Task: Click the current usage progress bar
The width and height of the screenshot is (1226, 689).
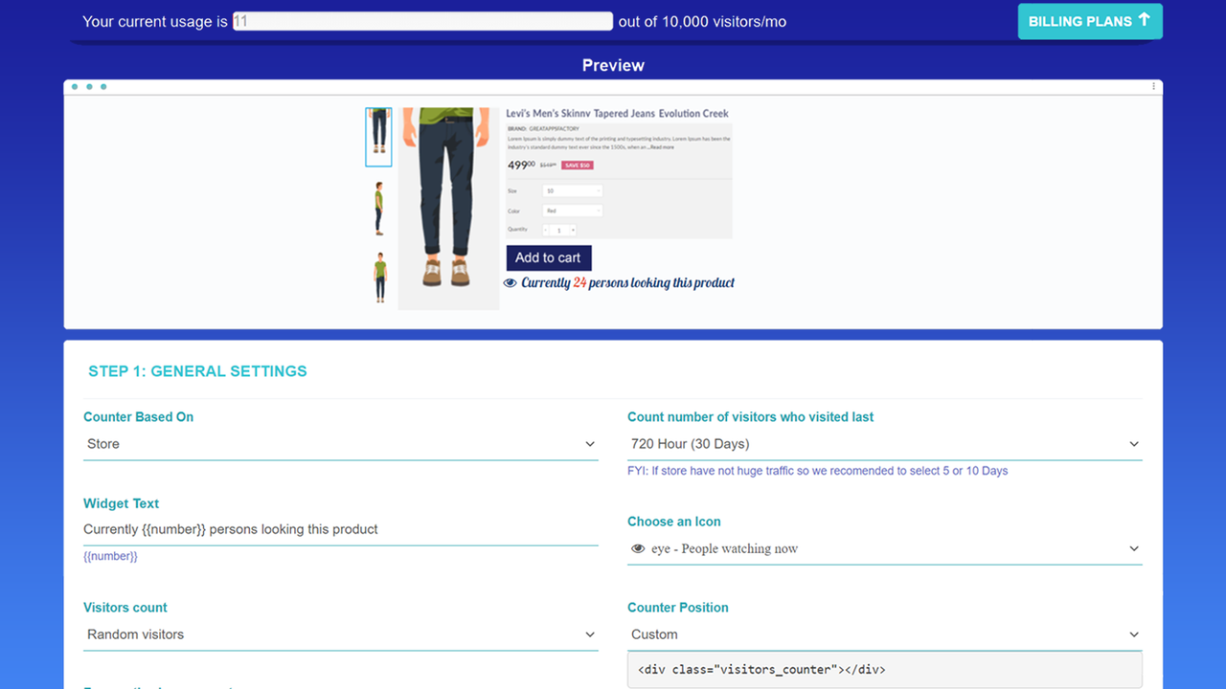Action: (x=422, y=21)
